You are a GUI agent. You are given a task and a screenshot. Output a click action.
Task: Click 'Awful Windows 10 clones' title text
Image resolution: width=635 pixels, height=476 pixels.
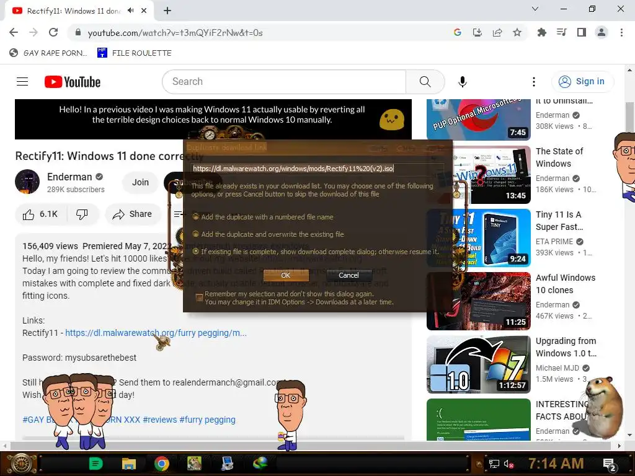pyautogui.click(x=566, y=284)
